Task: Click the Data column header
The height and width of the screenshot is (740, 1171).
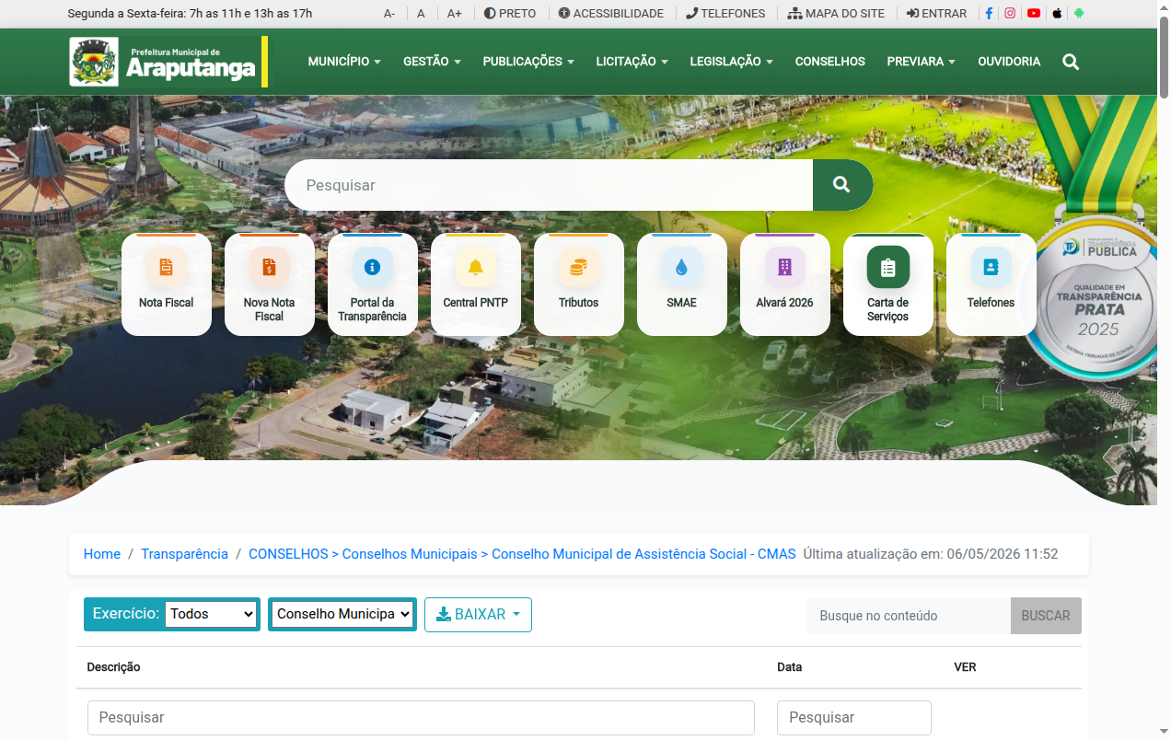Action: pyautogui.click(x=790, y=667)
